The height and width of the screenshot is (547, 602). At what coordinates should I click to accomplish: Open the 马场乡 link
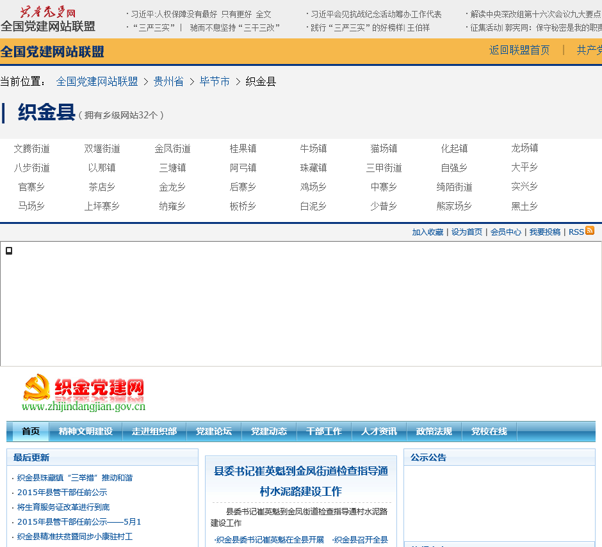pyautogui.click(x=32, y=206)
